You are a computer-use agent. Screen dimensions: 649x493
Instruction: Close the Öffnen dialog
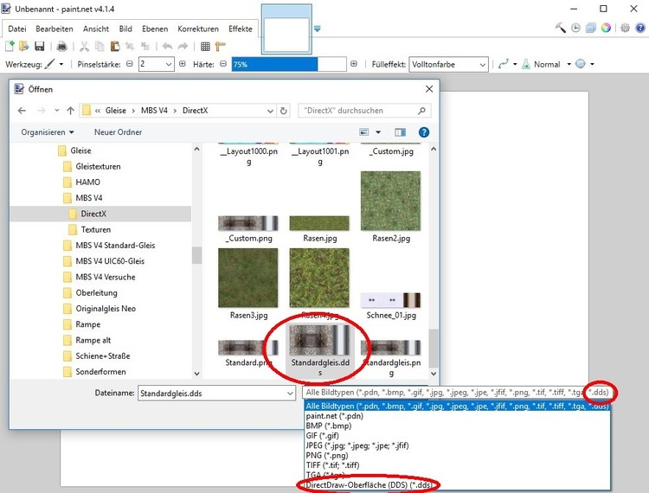point(429,89)
